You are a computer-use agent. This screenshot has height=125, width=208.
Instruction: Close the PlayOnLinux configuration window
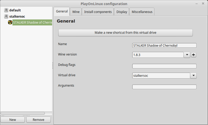(203, 4)
